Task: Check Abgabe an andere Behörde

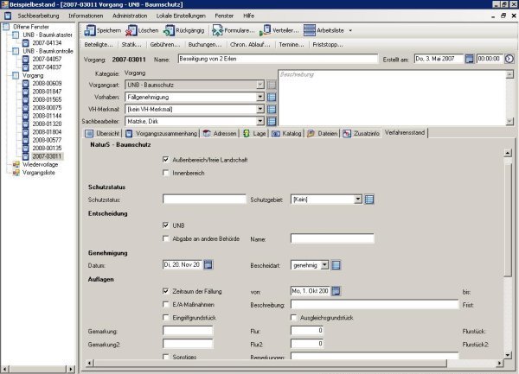Action: tap(166, 238)
